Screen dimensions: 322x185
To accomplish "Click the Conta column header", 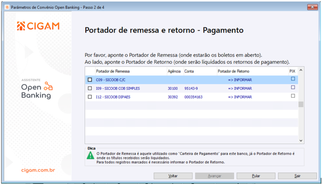I will tap(200, 71).
